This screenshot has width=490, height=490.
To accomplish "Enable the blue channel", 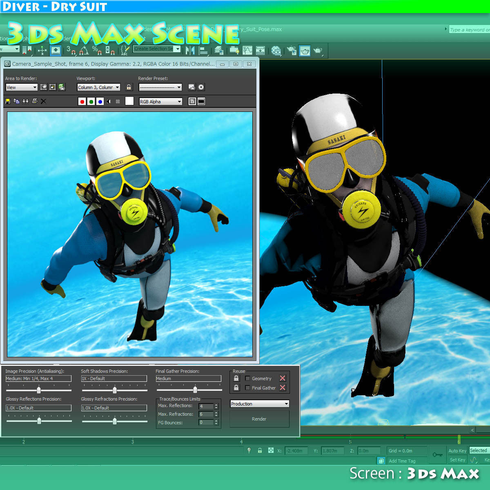I will coord(100,101).
